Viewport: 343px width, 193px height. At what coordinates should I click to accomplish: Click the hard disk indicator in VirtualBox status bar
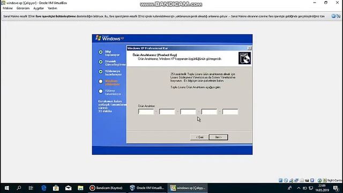pos(281,180)
